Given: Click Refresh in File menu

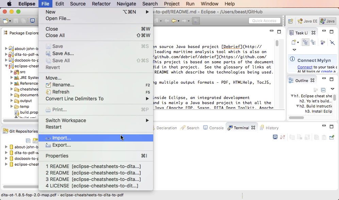Looking at the screenshot, I should [x=96, y=92].
